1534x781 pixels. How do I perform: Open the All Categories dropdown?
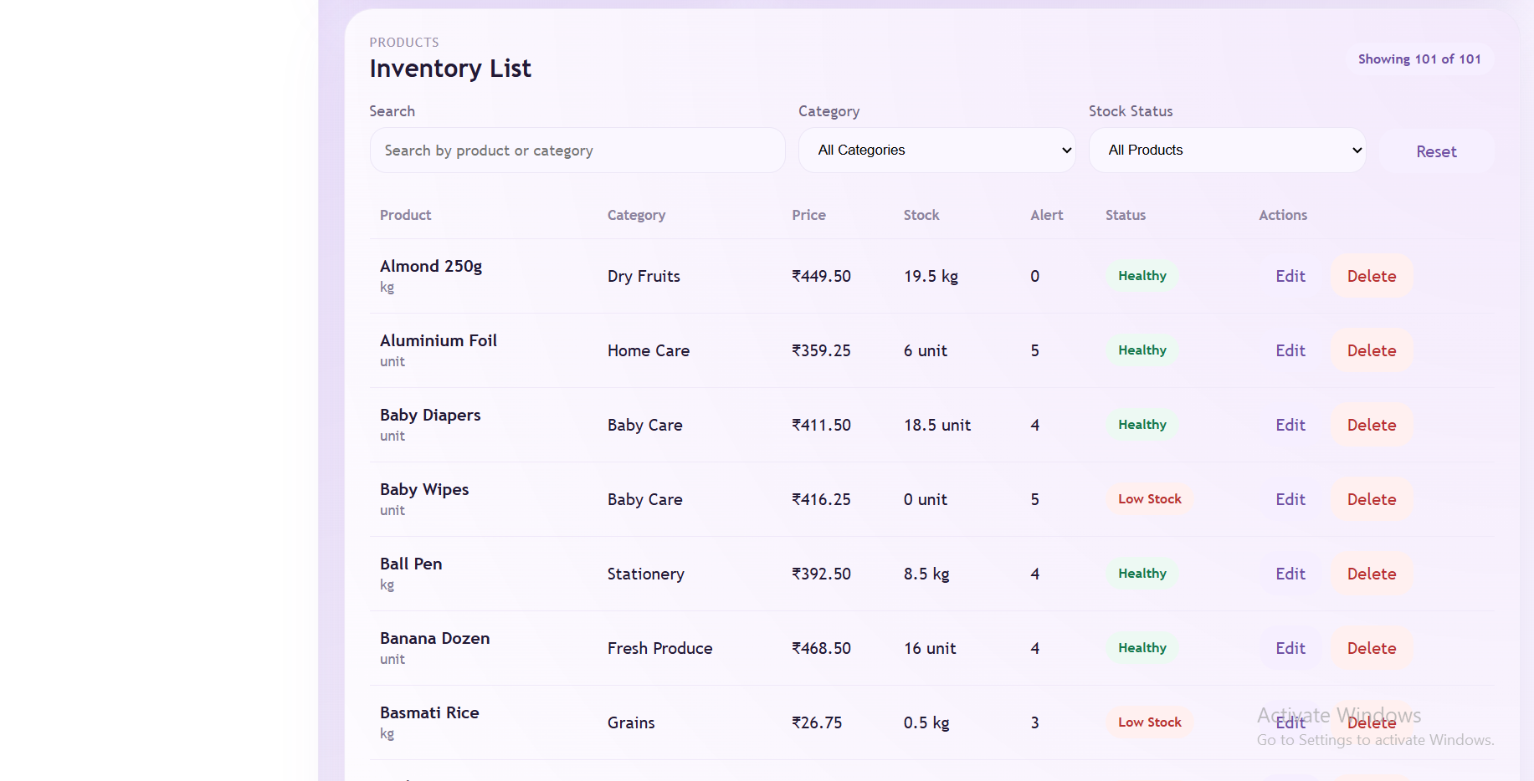[936, 151]
